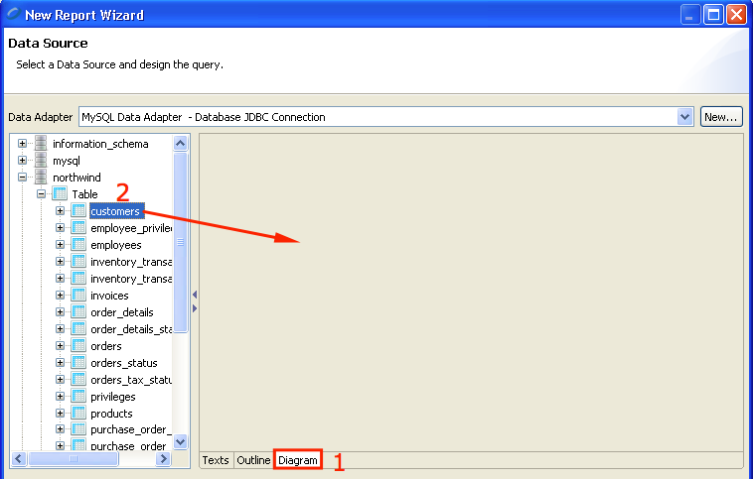
Task: Switch to the Texts tab
Action: (216, 460)
